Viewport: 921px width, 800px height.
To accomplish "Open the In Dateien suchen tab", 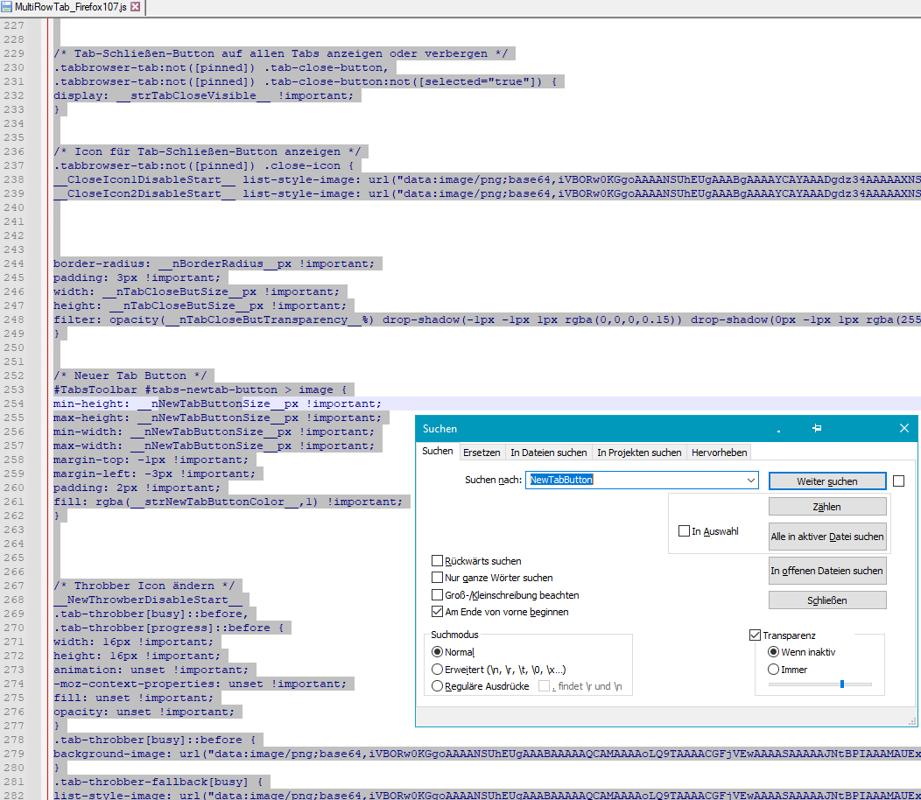I will click(x=548, y=453).
